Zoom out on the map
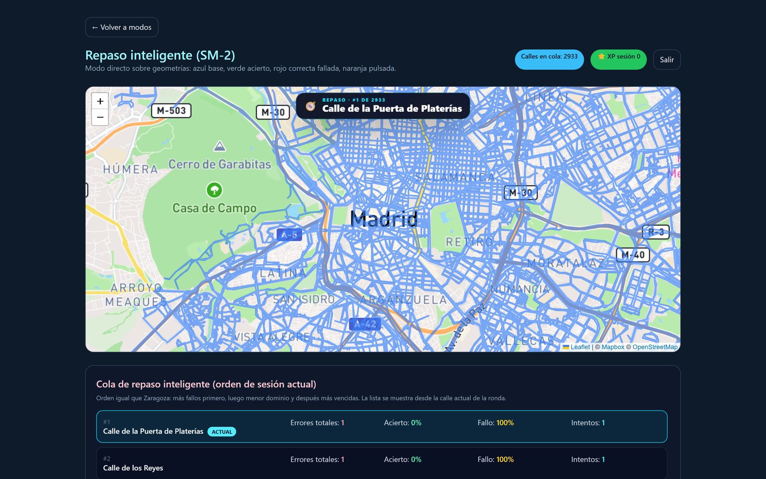Image resolution: width=766 pixels, height=479 pixels. point(100,117)
